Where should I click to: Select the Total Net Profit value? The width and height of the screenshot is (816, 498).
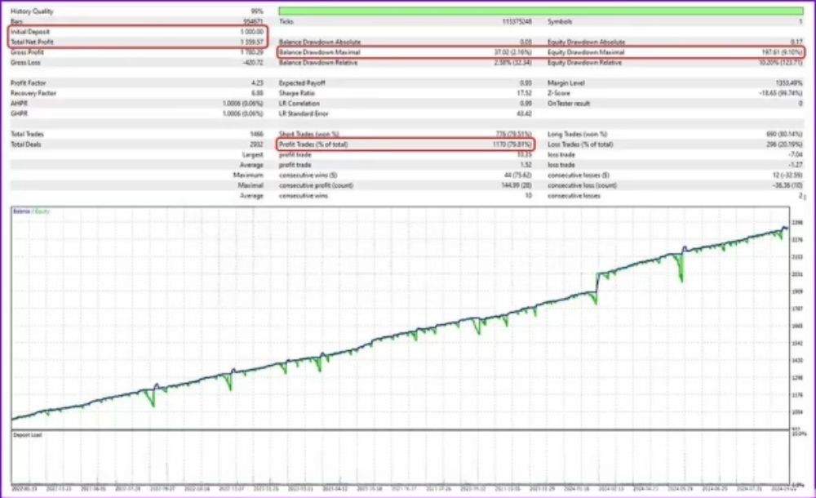click(251, 41)
